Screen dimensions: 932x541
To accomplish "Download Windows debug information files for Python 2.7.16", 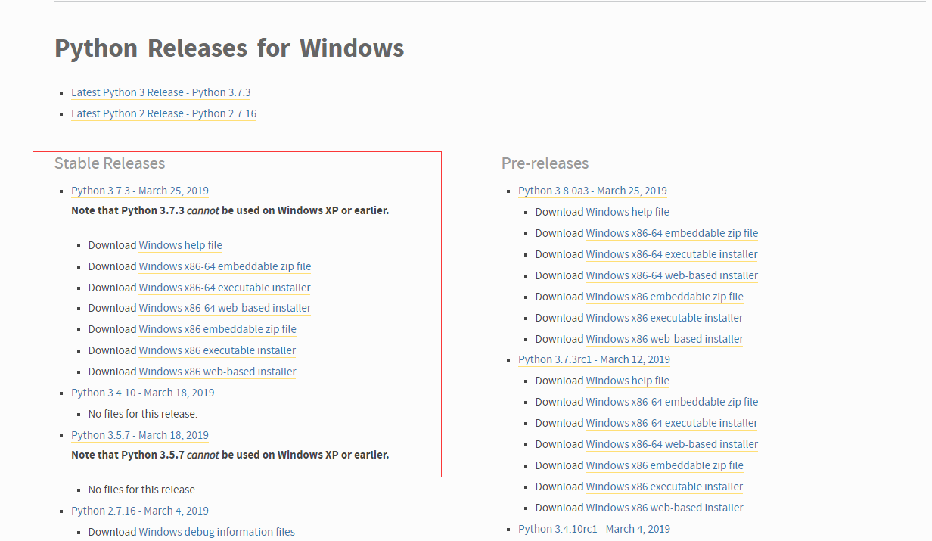I will pos(217,532).
